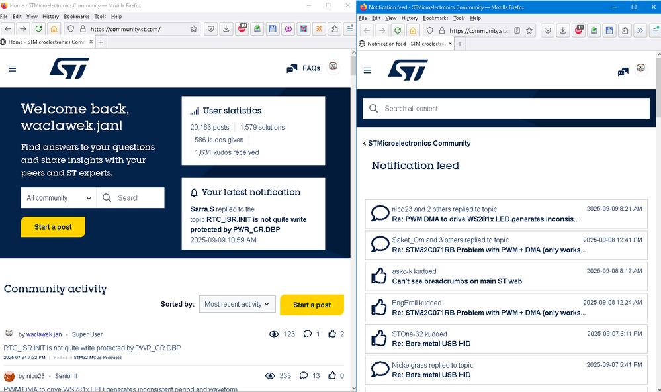Go back in the Home window
This screenshot has height=392, width=661.
pos(8,28)
